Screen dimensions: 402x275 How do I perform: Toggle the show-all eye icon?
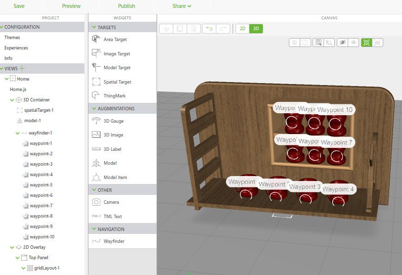pyautogui.click(x=354, y=43)
